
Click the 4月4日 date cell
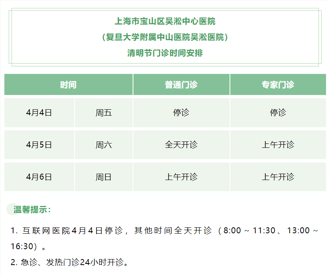pyautogui.click(x=39, y=112)
